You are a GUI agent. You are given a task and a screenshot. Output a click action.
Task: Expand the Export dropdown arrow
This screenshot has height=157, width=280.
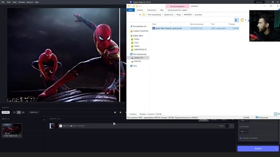[276, 148]
